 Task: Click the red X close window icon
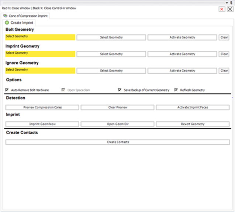coord(222,9)
